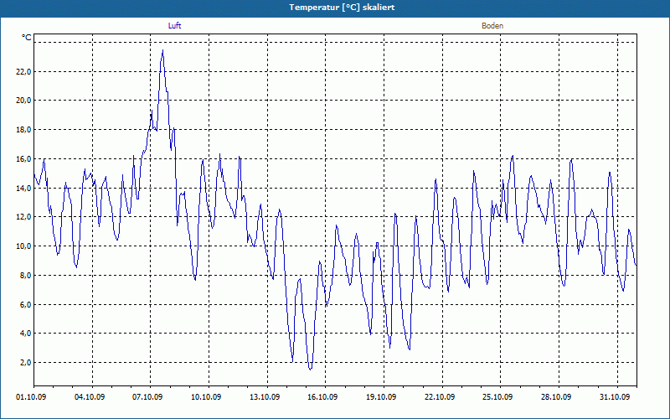670x419 pixels.
Task: Click the 10,0 y-axis value
Action: click(23, 246)
